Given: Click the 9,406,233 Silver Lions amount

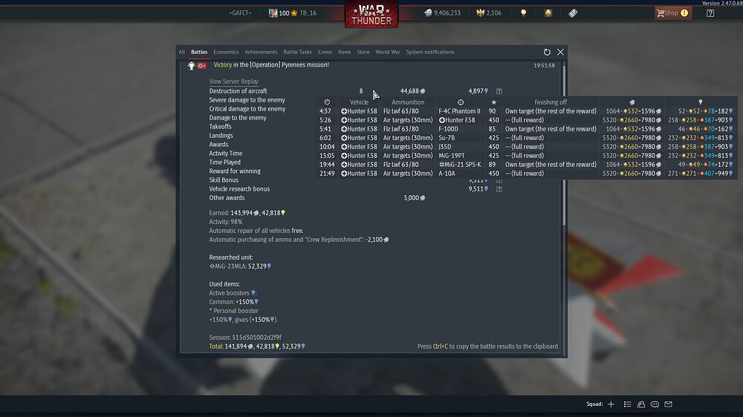Looking at the screenshot, I should tap(447, 13).
